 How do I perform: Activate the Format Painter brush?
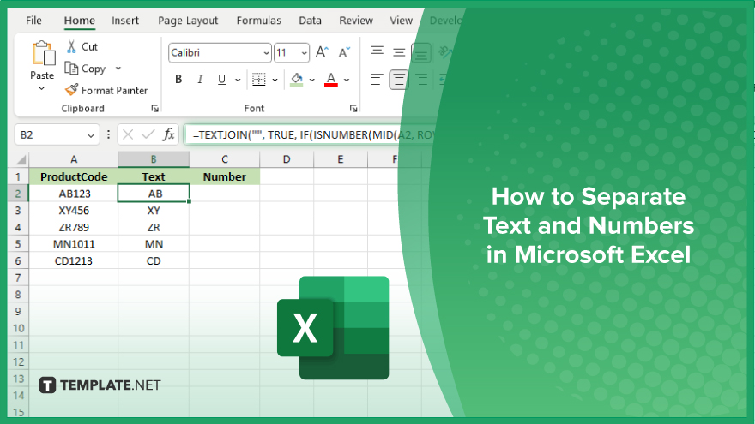pyautogui.click(x=71, y=90)
